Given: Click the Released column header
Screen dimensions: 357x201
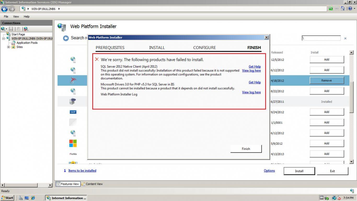Looking at the screenshot, I should pos(277,52).
